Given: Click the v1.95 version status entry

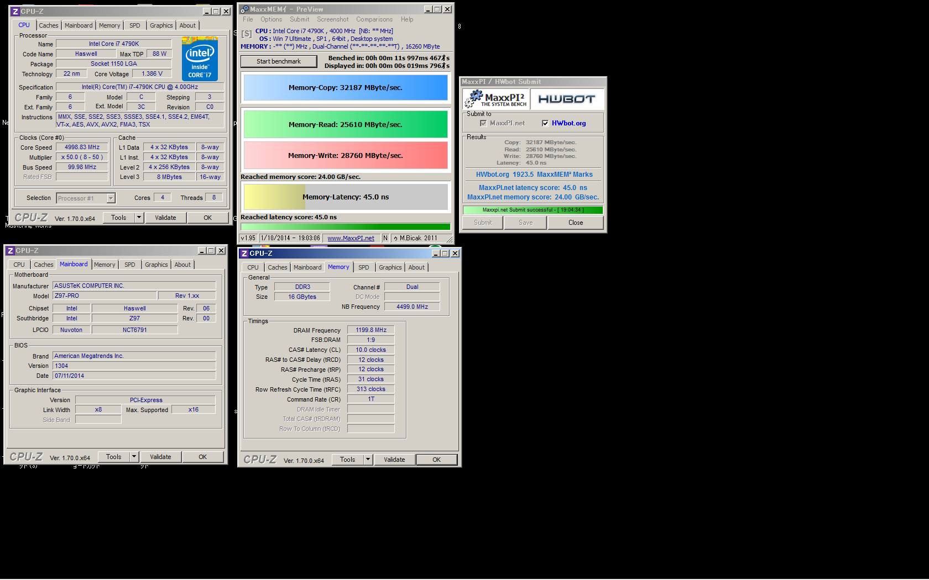Looking at the screenshot, I should point(248,238).
